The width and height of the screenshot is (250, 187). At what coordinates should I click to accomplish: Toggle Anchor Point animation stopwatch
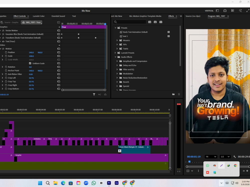(6, 71)
